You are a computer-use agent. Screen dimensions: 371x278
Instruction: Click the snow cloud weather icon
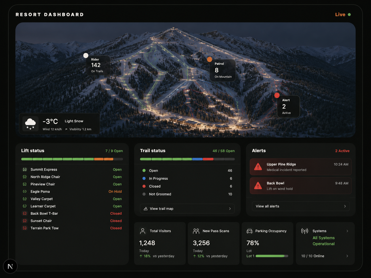(30, 124)
